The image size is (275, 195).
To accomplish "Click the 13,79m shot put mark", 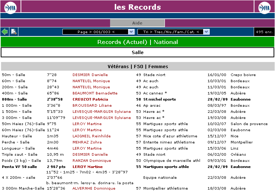I will [x=54, y=161].
